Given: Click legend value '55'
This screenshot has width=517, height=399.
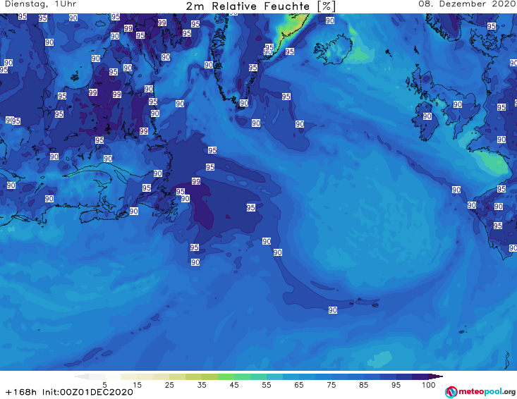Looking at the screenshot, I should (266, 385).
